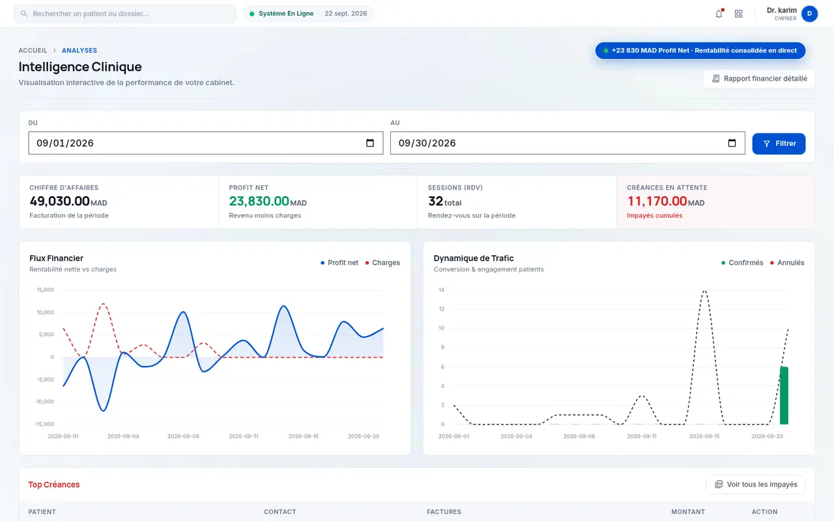Click the +23 830 MAD Profit Net banner
Viewport: 834px width, 521px height.
(x=700, y=51)
